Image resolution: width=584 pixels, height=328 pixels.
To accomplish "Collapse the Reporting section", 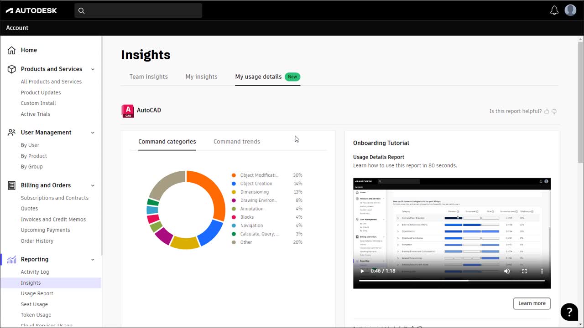I will pyautogui.click(x=93, y=260).
